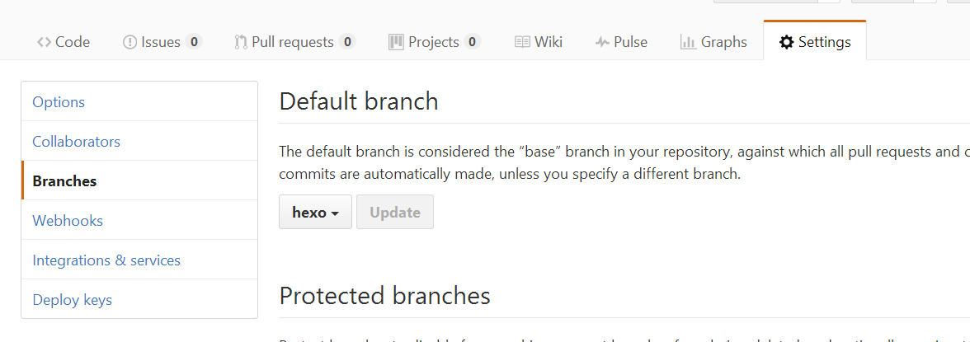The width and height of the screenshot is (970, 342).
Task: Click the Graphs bar chart icon
Action: coord(688,42)
